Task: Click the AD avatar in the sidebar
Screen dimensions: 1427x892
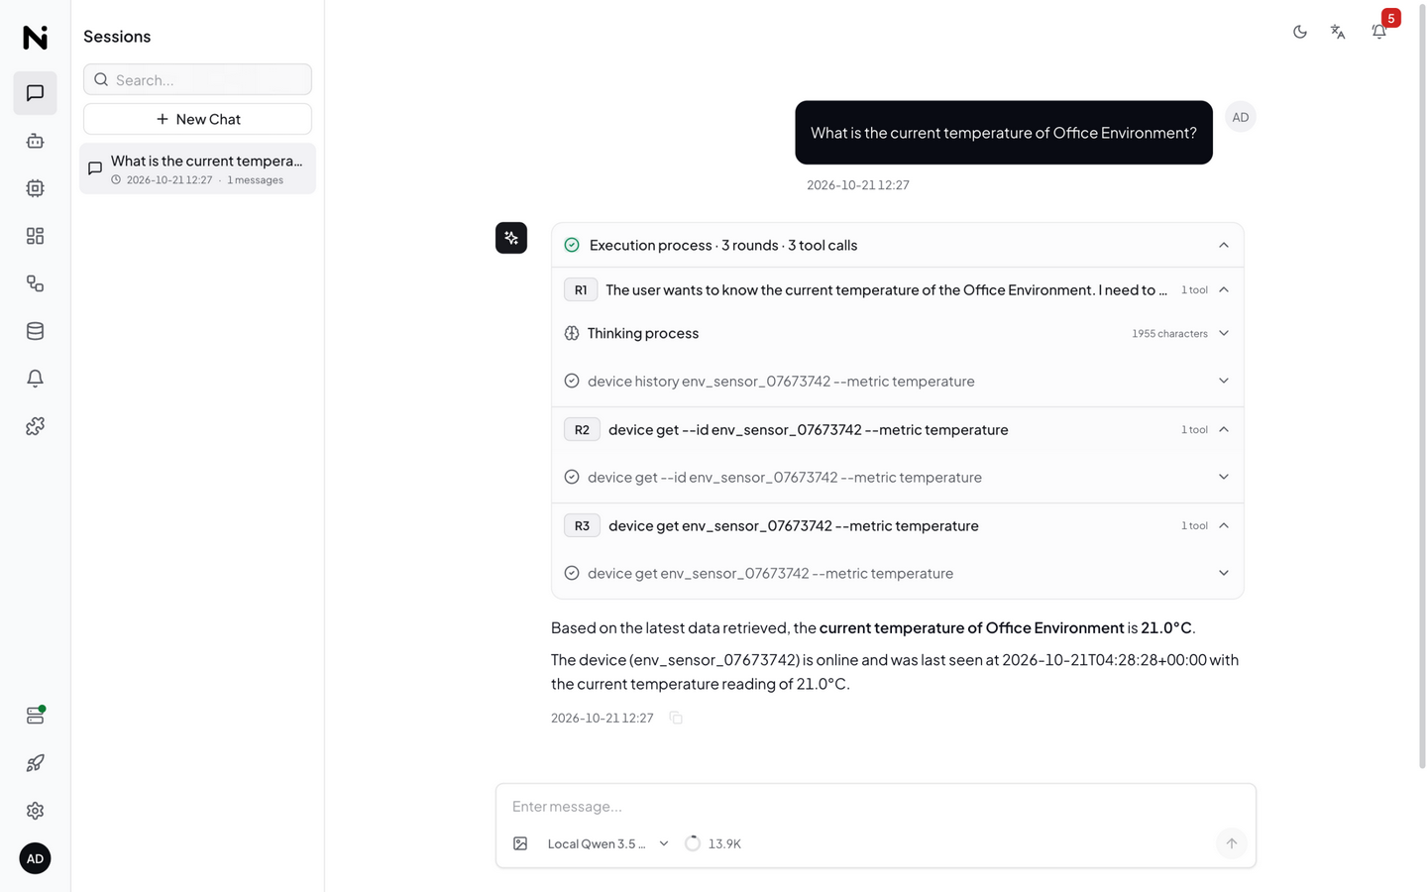Action: pyautogui.click(x=35, y=858)
